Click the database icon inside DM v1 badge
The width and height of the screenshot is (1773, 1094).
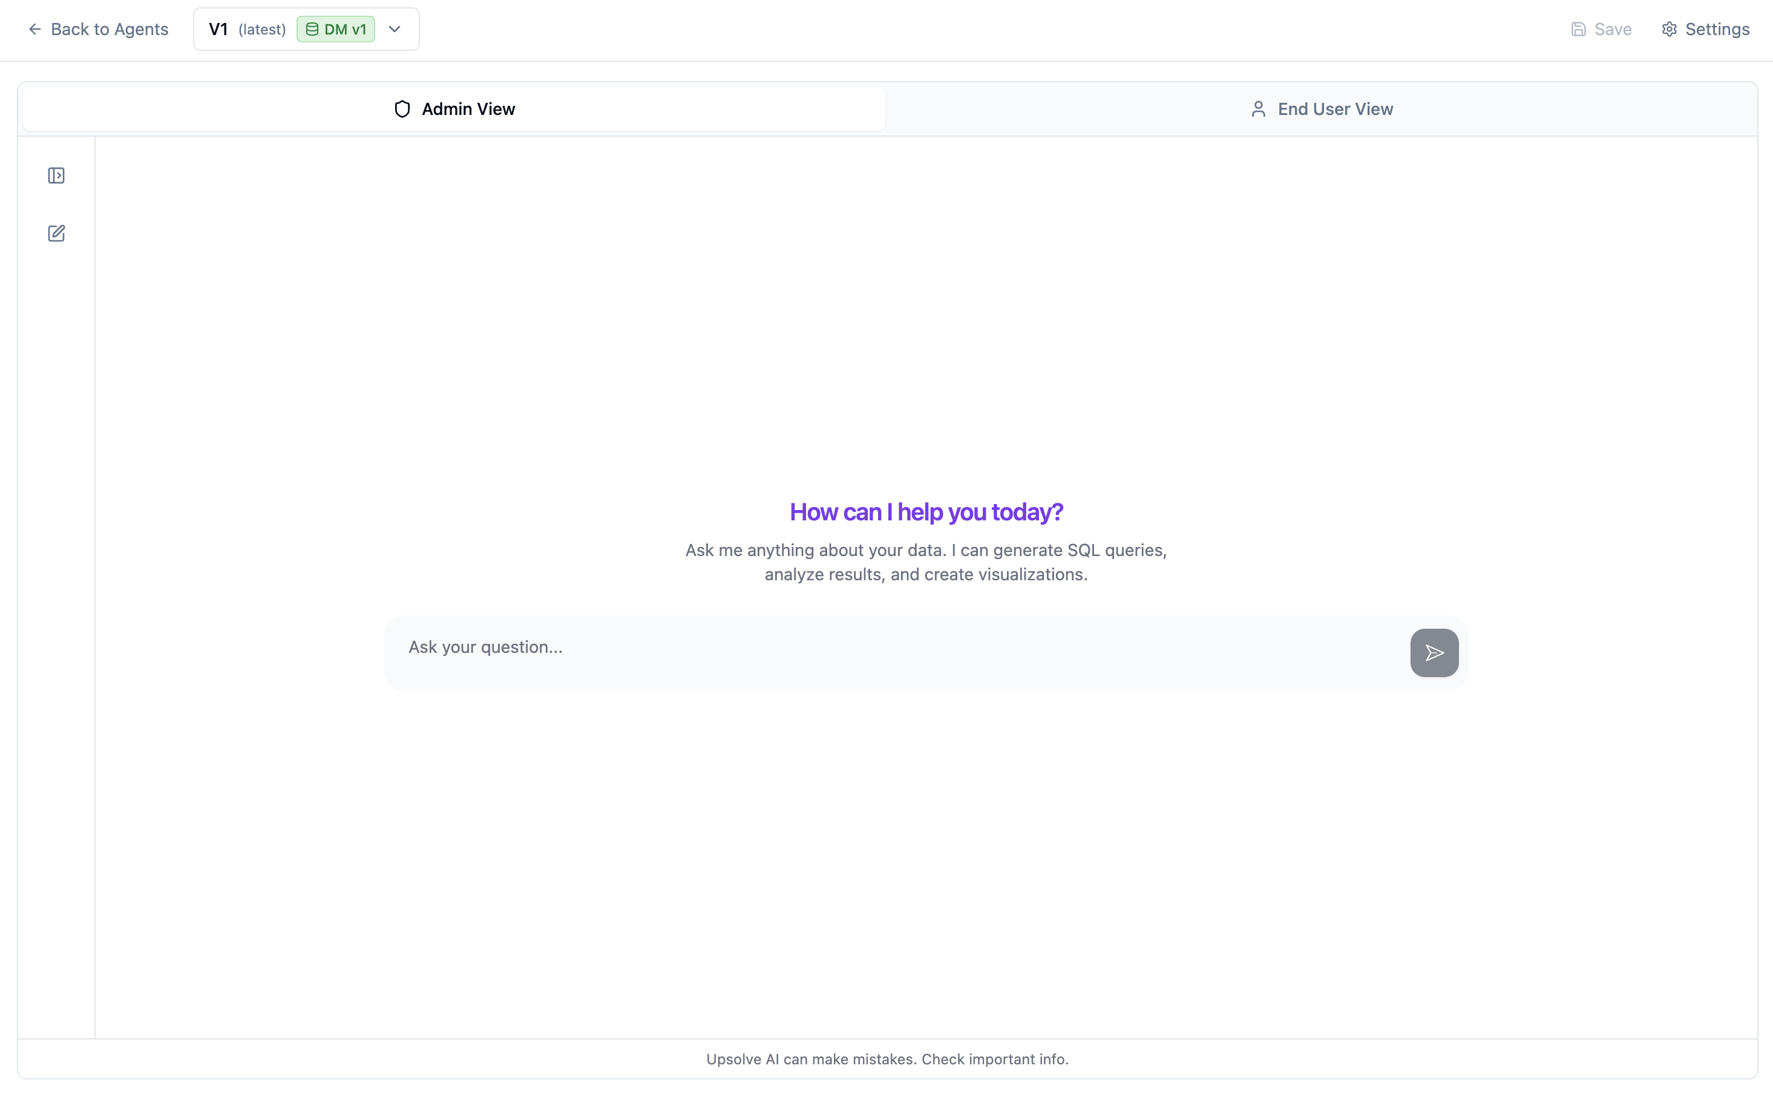point(313,29)
